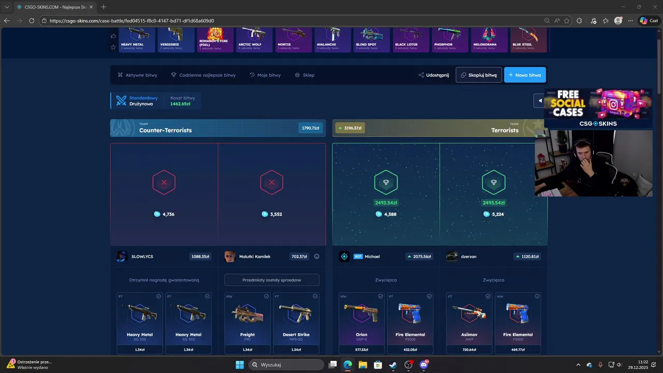
Task: Reload the page with refresh icon
Action: pyautogui.click(x=32, y=21)
